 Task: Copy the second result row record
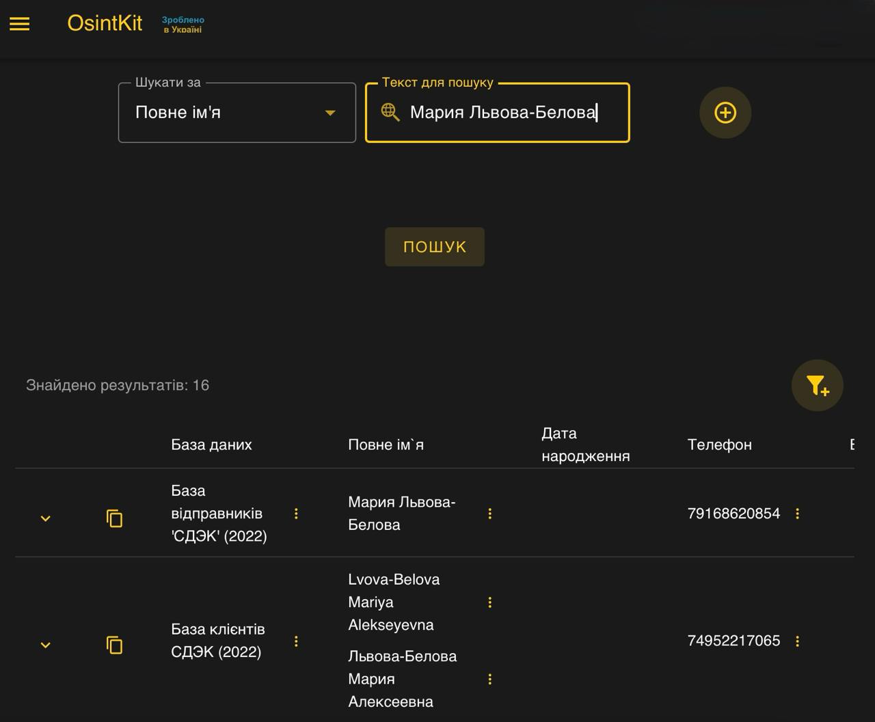point(114,645)
